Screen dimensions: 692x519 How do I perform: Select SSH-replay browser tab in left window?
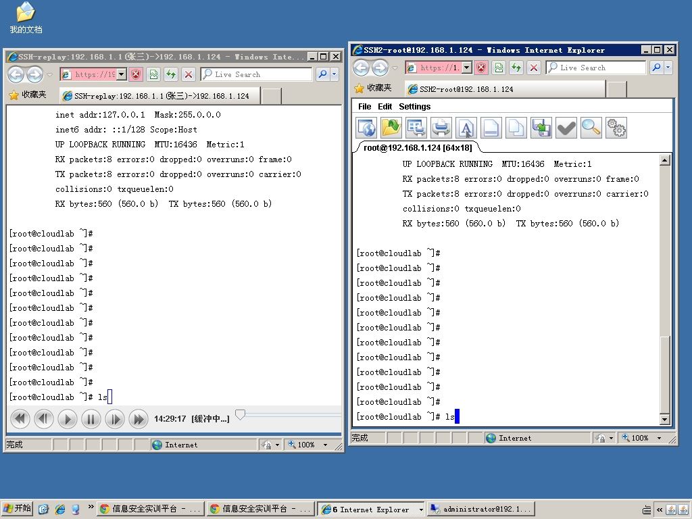(159, 96)
